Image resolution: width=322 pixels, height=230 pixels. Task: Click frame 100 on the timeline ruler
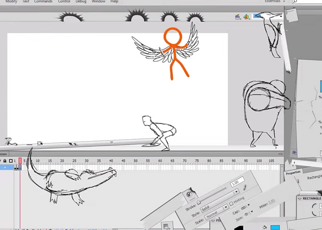point(259,161)
